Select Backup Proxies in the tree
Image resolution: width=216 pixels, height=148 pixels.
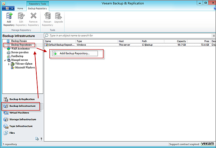click(x=19, y=41)
